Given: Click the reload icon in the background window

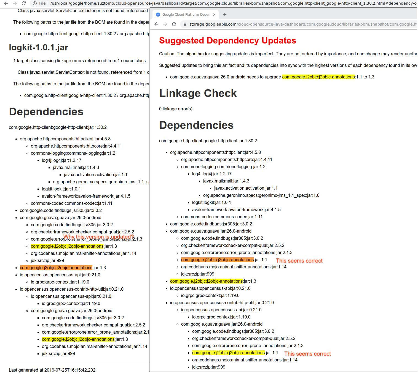Looking at the screenshot, I should pyautogui.click(x=24, y=4).
